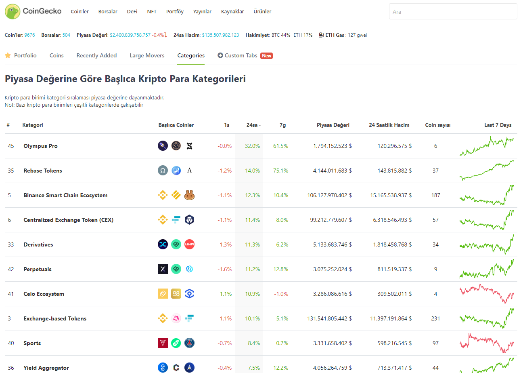Click the 24h volume $135.507.982.123 link
Image resolution: width=523 pixels, height=373 pixels.
(x=220, y=35)
